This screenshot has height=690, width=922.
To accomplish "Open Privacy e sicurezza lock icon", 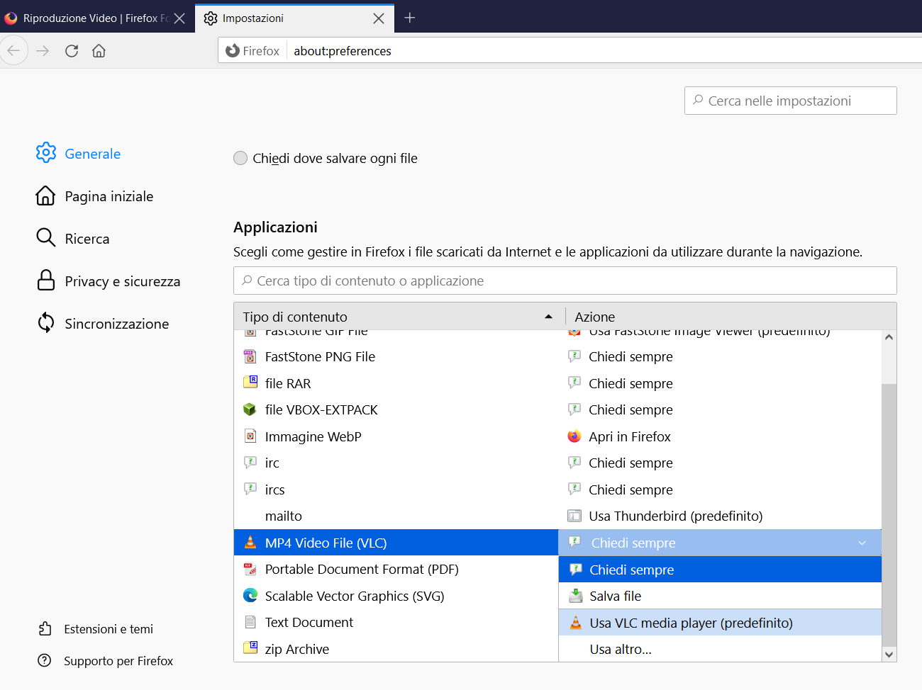I will 46,280.
